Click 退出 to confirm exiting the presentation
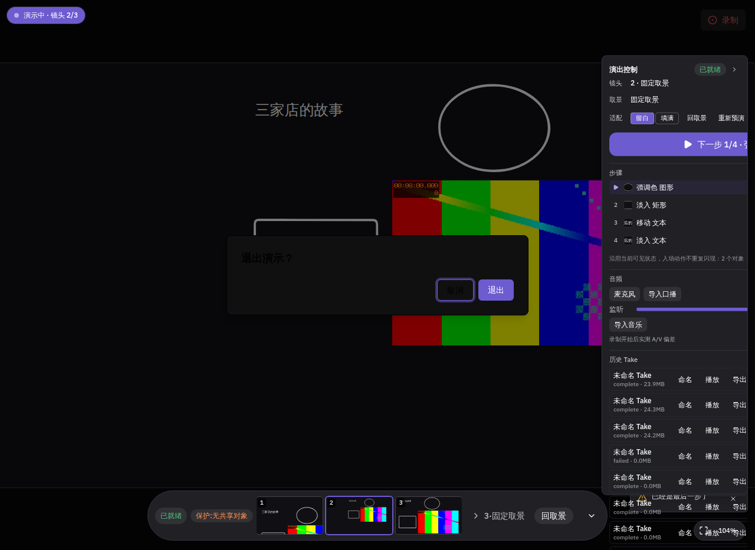 (x=496, y=290)
